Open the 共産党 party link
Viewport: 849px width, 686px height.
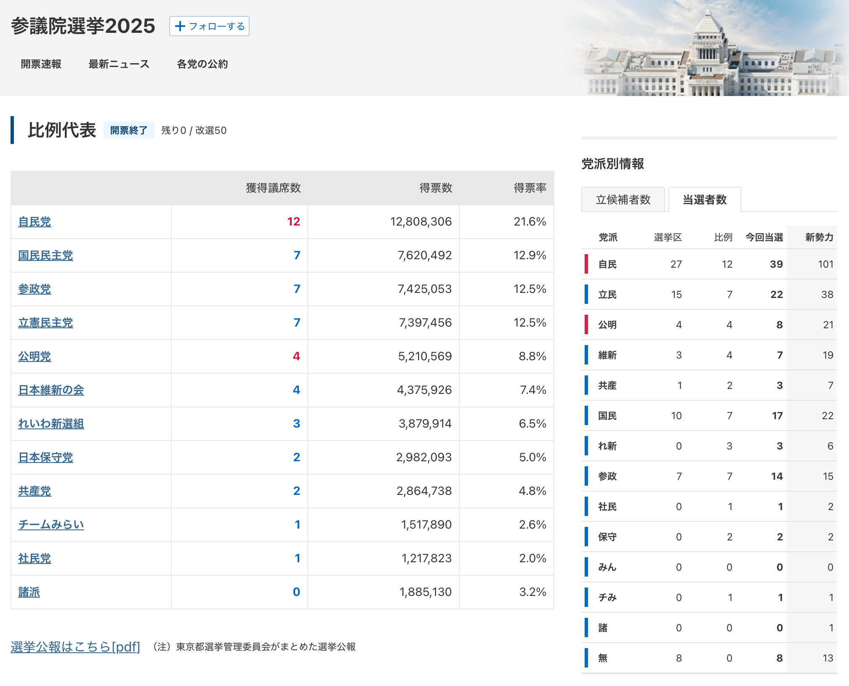(35, 491)
